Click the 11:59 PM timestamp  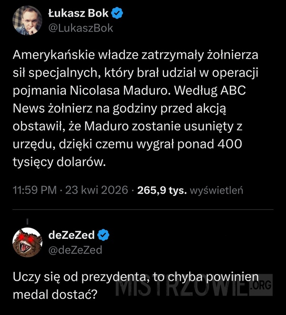click(34, 190)
